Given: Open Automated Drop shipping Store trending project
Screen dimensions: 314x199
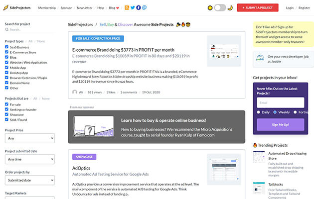Looking at the screenshot, I should (x=288, y=156).
